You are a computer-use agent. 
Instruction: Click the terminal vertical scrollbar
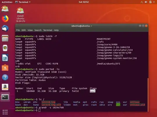148,95
